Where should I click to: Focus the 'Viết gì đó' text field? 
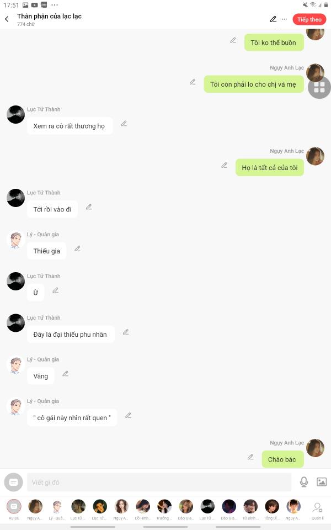click(x=159, y=483)
